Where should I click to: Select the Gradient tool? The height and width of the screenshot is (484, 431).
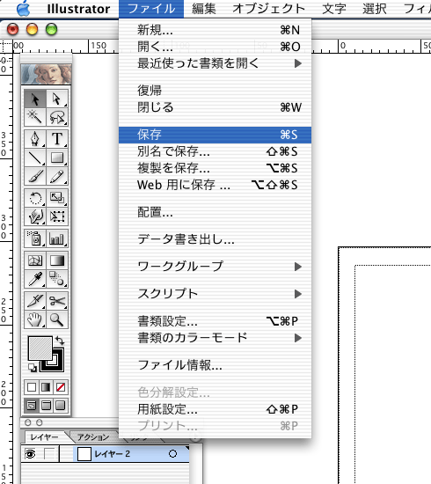click(57, 260)
